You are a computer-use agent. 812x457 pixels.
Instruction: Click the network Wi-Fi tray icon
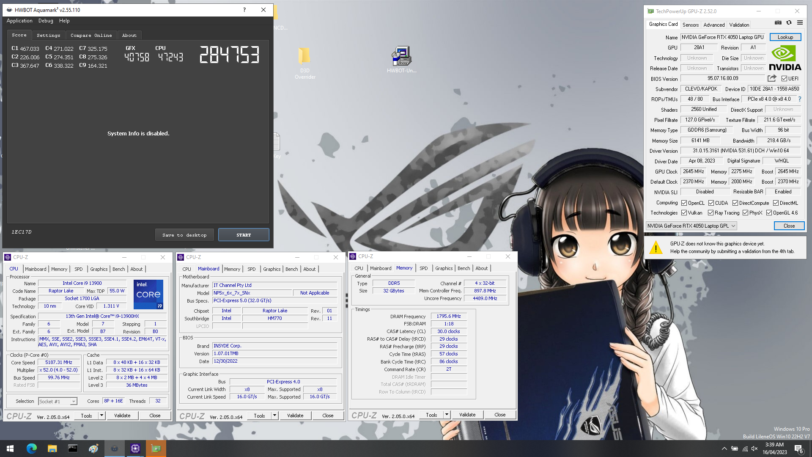745,449
